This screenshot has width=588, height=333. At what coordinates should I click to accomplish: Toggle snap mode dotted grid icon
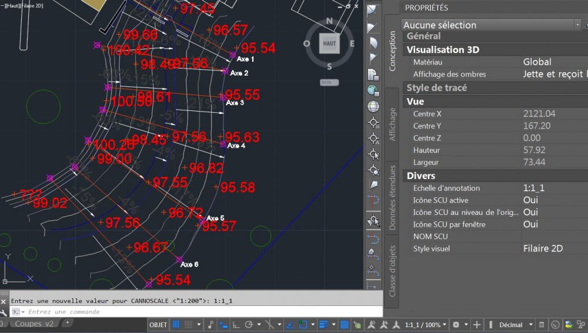click(x=189, y=325)
